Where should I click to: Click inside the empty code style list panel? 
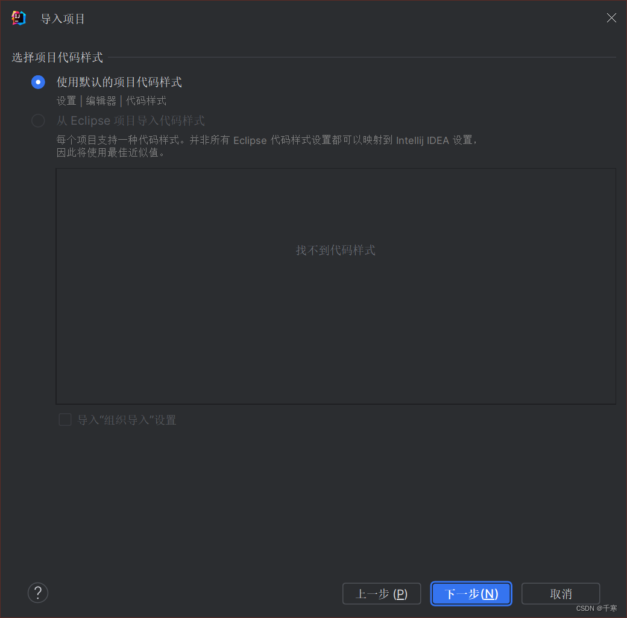(335, 331)
